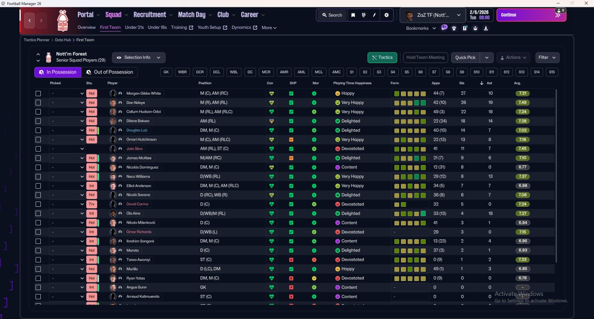Switch to the Under 21s tab
594x319 pixels.
[134, 27]
